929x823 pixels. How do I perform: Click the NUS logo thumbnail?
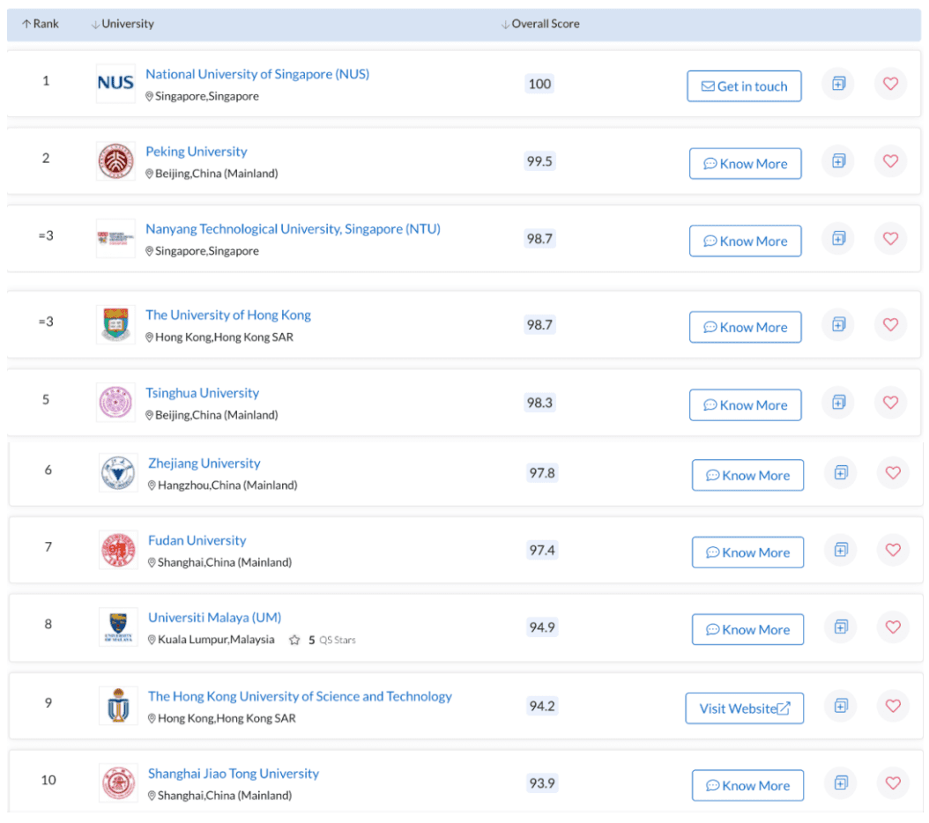(115, 83)
